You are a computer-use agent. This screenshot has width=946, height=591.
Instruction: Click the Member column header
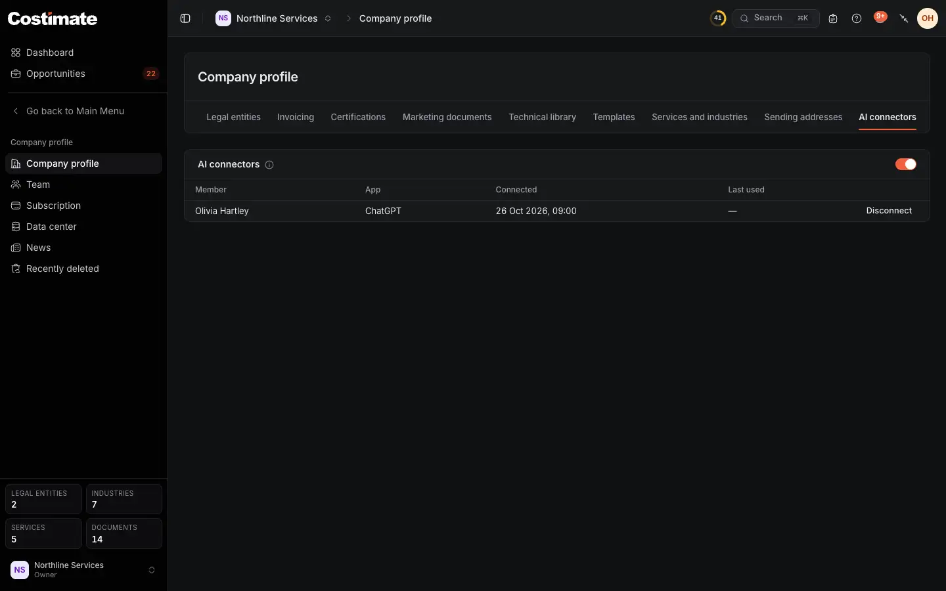coord(211,190)
